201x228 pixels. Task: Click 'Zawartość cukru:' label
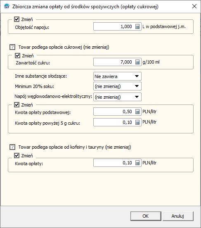click(x=33, y=63)
